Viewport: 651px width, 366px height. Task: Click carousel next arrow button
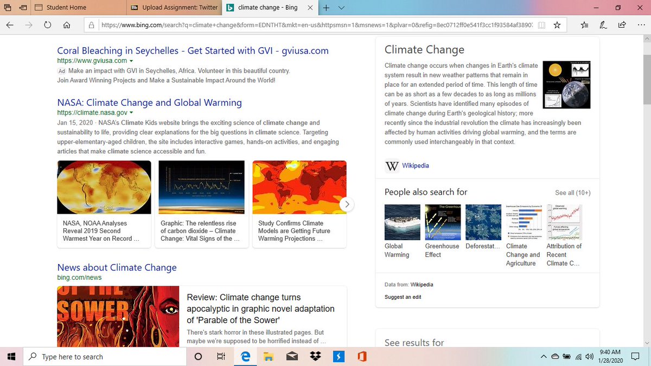tap(347, 204)
